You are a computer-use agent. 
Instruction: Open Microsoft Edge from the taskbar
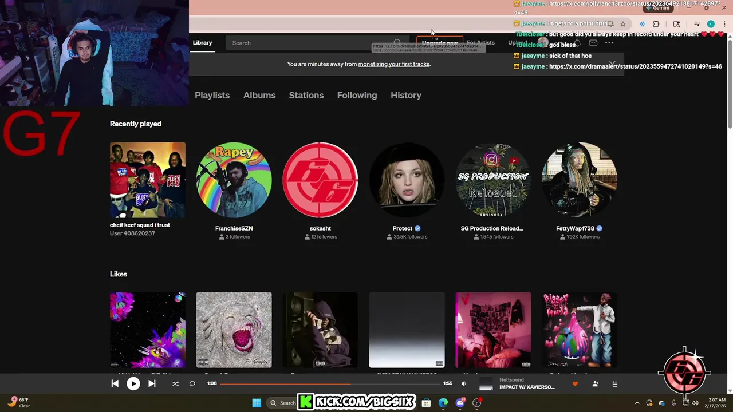[x=443, y=403]
